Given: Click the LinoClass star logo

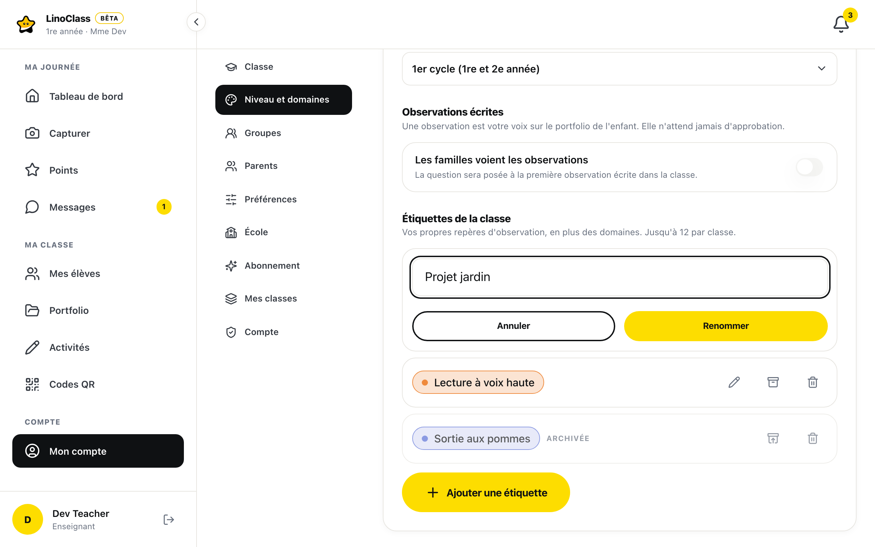Looking at the screenshot, I should (26, 24).
